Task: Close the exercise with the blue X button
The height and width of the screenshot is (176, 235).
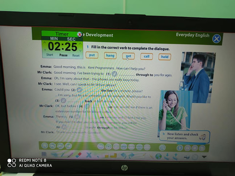Action: point(217,39)
